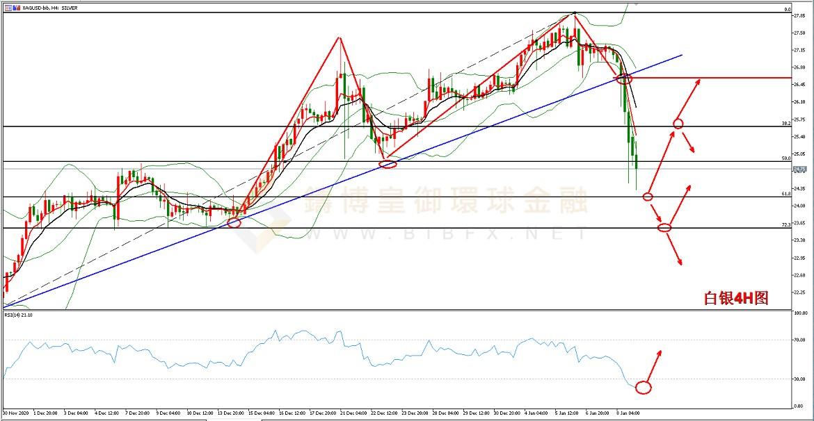This screenshot has height=421, width=814.
Task: Click the 30 Nov 2020 date on time axis
Action: (14, 414)
